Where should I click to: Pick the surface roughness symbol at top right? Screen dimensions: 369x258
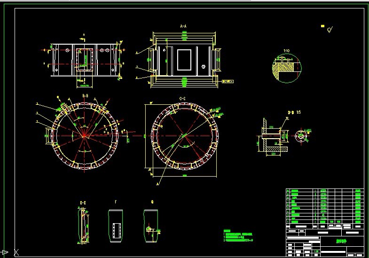pyautogui.click(x=330, y=30)
